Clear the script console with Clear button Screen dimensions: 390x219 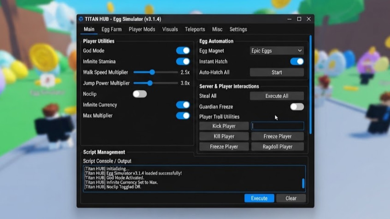[291, 198]
